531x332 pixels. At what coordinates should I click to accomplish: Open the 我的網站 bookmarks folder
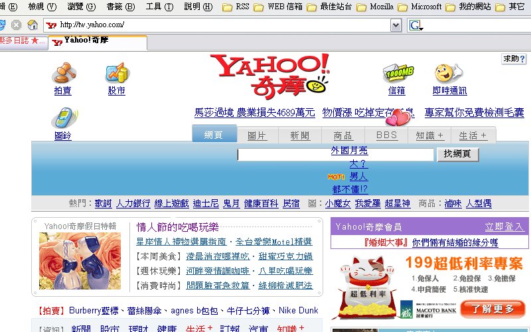pyautogui.click(x=468, y=7)
